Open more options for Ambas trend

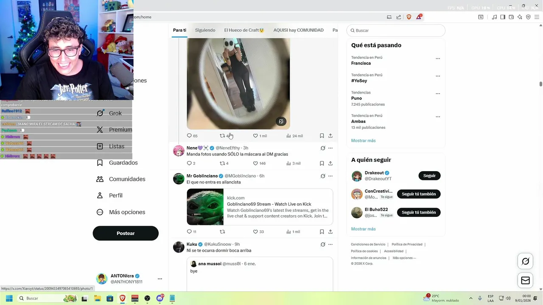(x=438, y=116)
